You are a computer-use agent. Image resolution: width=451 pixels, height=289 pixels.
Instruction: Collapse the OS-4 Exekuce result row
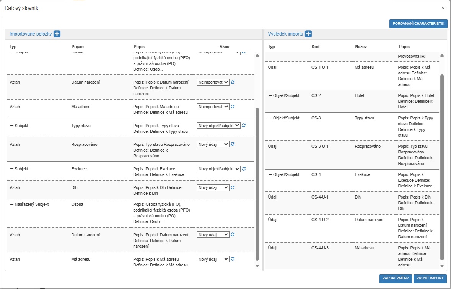pyautogui.click(x=270, y=174)
